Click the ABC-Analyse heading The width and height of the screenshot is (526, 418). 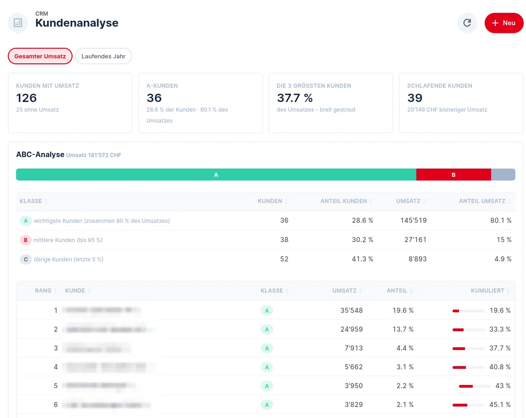[40, 154]
